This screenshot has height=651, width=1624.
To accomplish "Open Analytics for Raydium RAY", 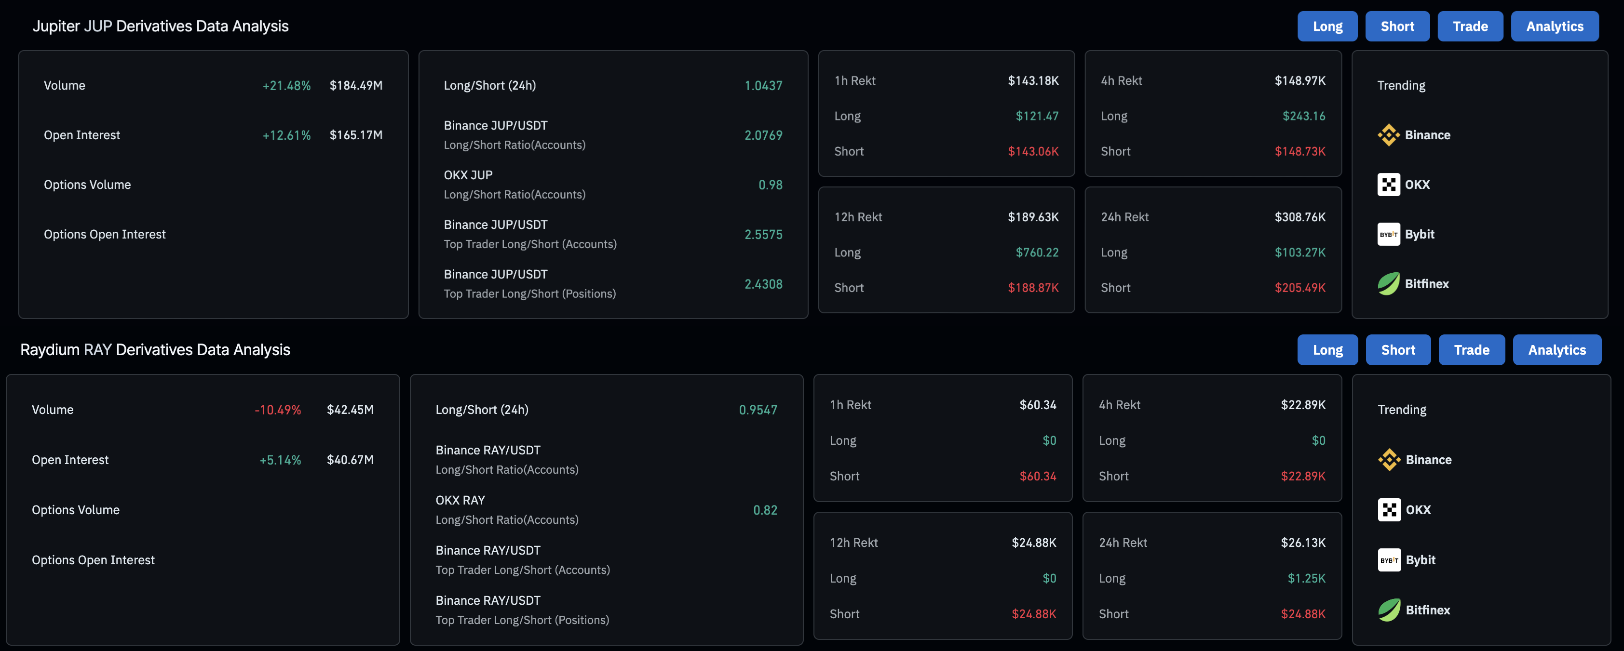I will pyautogui.click(x=1556, y=350).
